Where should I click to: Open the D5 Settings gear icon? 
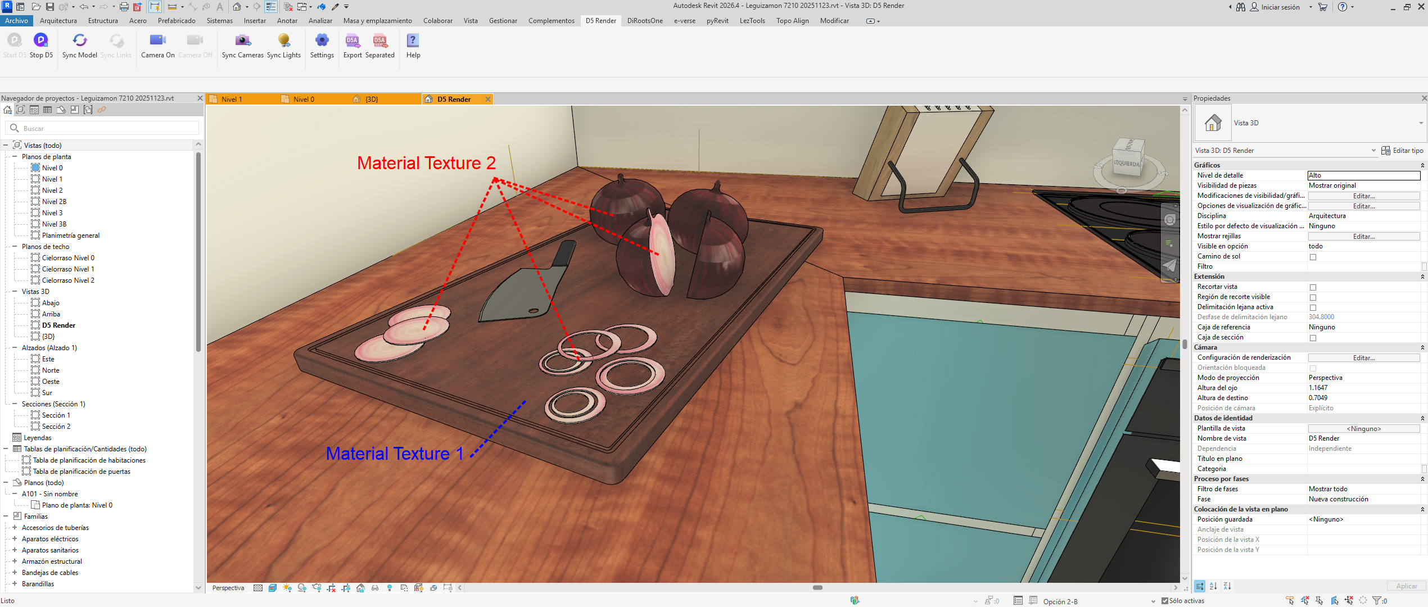pyautogui.click(x=322, y=40)
